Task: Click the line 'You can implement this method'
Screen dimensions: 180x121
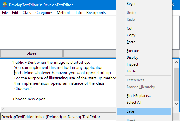Action: coord(59,68)
